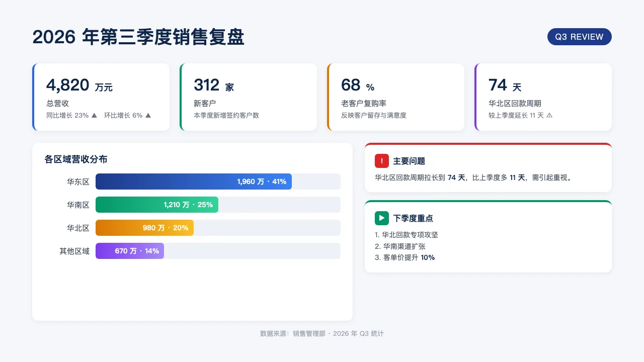Click the Q3 REVIEW badge
This screenshot has height=362, width=644.
(579, 37)
